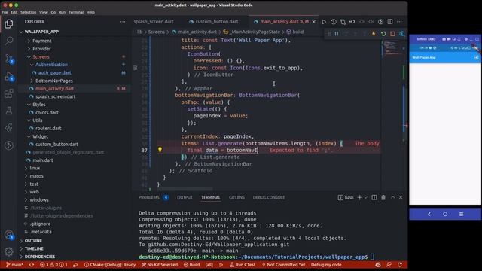Click the main* branch in status bar
Screen dimensions: 482x271
tap(14, 264)
